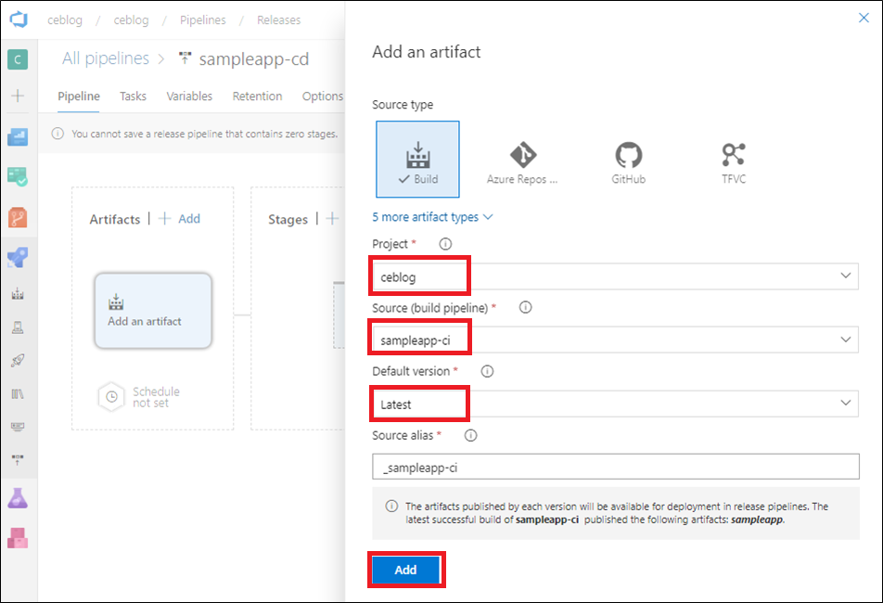Click the info icon next to Source alias
Screen dimensions: 883x603
click(471, 435)
